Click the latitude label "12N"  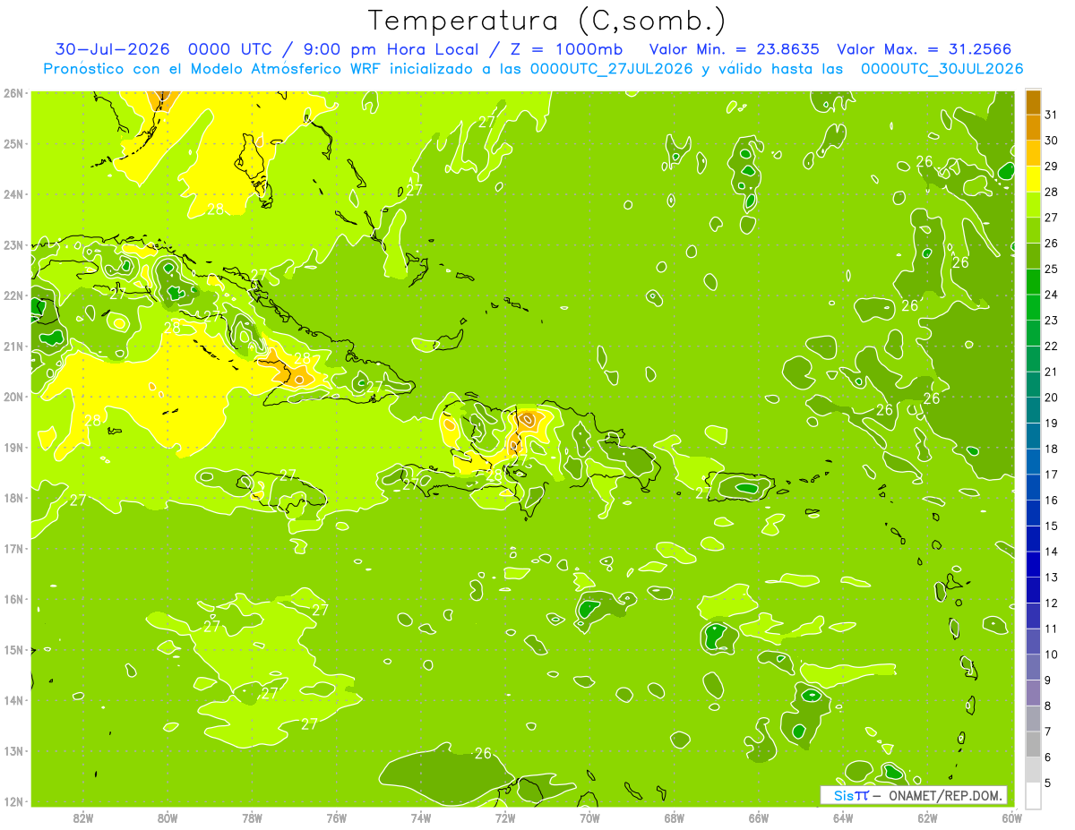coord(13,801)
